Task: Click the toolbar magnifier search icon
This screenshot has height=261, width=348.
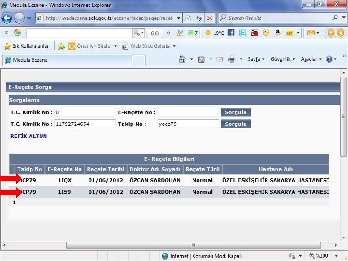Action: coord(137,33)
